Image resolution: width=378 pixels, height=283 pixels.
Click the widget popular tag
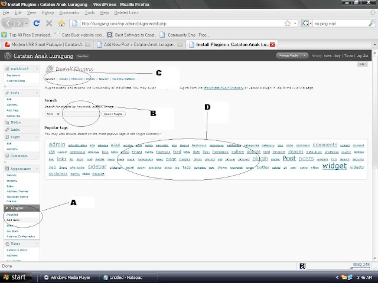(334, 166)
